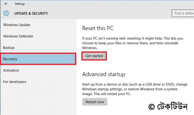The height and width of the screenshot is (115, 194).
Task: Click the empty sidebar area below For developers
Action: tap(38, 100)
